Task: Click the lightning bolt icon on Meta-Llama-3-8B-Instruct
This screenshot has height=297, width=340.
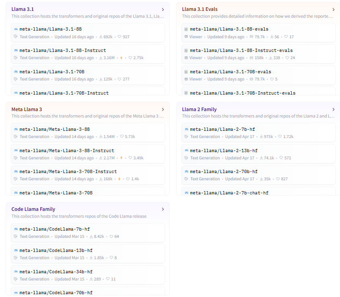Action: [x=121, y=158]
